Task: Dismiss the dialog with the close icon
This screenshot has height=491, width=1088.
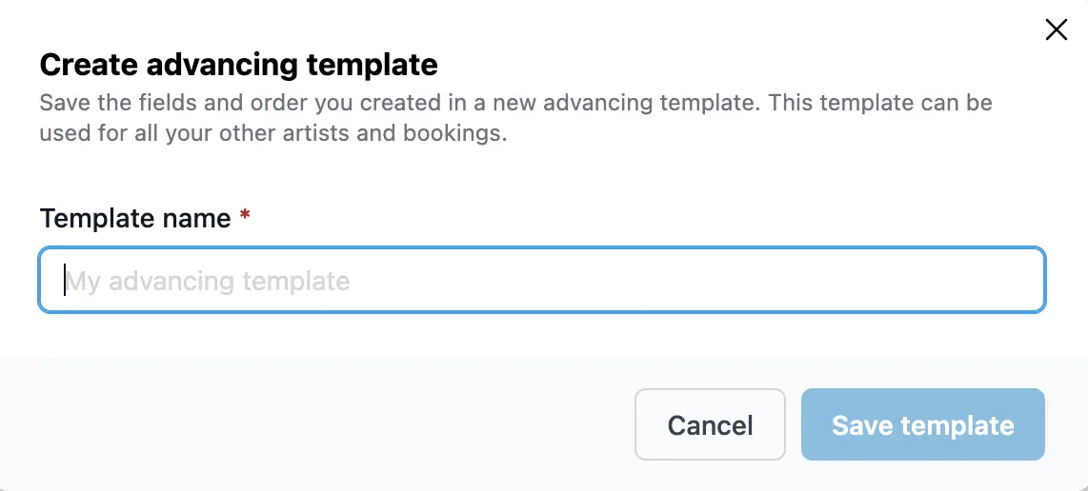Action: tap(1056, 29)
